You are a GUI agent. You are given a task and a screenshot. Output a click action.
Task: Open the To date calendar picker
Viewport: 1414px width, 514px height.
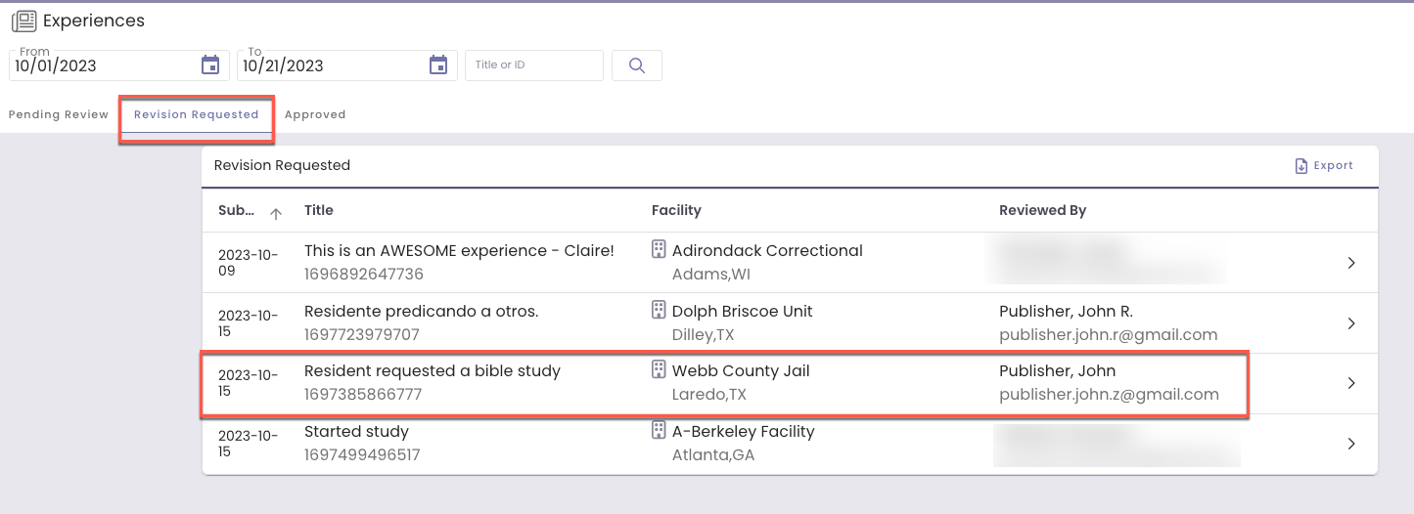point(438,65)
